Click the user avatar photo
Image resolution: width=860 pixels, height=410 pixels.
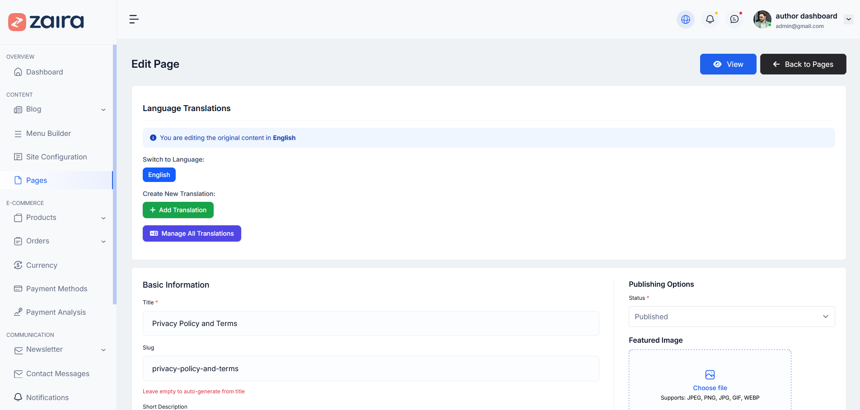(x=762, y=19)
